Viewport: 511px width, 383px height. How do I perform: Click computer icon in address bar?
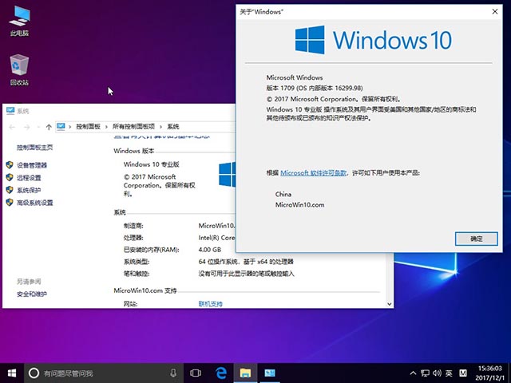61,126
